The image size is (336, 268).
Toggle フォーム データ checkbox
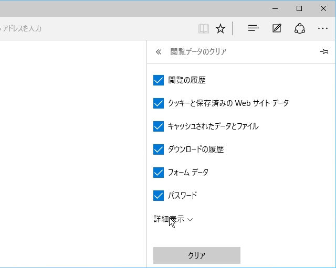click(x=159, y=173)
